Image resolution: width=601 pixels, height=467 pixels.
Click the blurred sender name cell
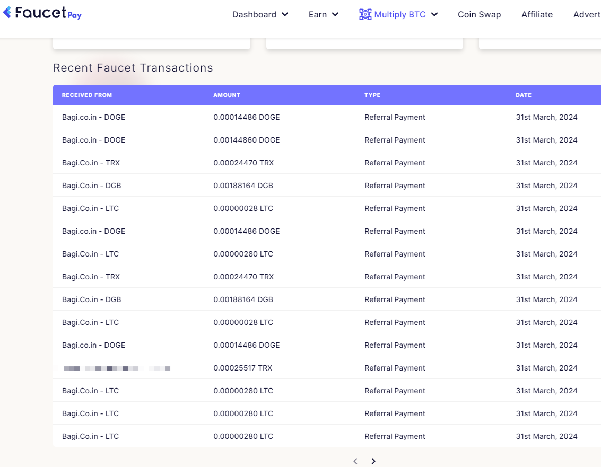point(117,368)
